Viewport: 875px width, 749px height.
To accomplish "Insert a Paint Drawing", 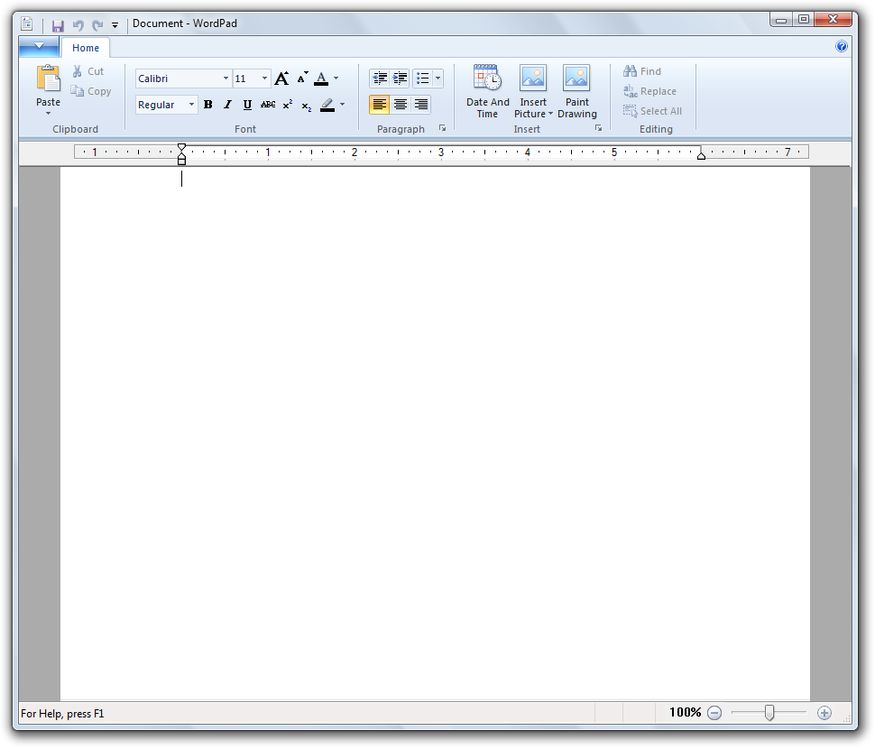I will (577, 91).
